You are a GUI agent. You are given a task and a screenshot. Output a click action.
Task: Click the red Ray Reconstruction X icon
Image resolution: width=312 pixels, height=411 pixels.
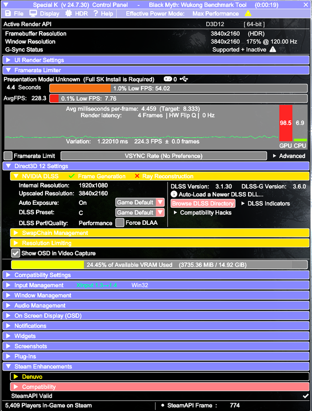click(x=137, y=176)
